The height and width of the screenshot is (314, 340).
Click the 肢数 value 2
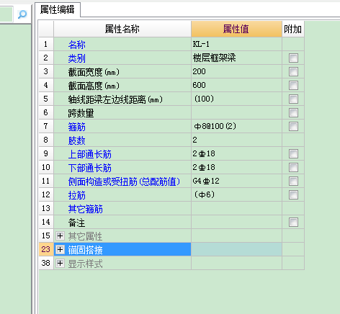[x=236, y=140]
